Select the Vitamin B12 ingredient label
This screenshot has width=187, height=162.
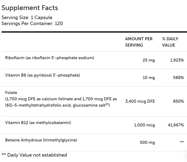(38, 122)
